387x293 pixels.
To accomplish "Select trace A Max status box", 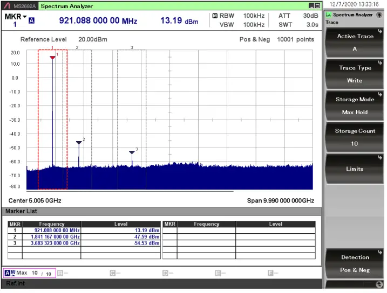I will tap(29, 273).
